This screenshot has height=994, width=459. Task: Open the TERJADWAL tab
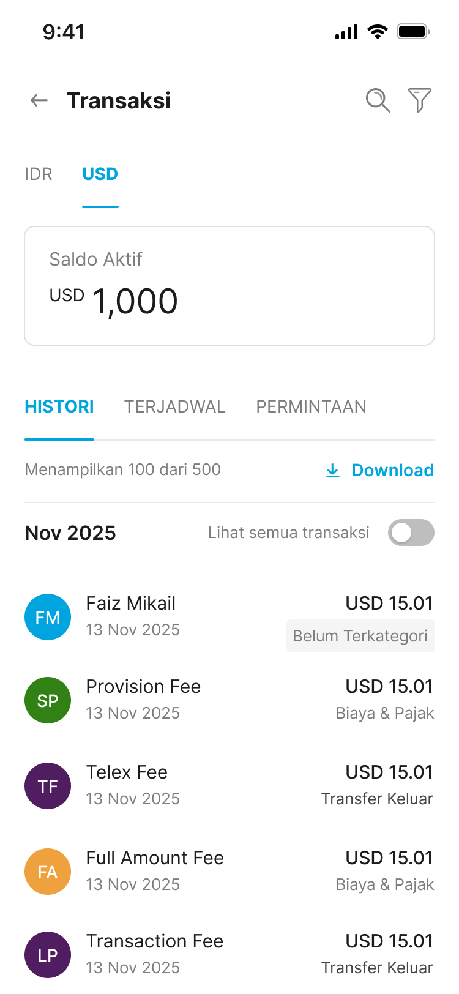[174, 407]
